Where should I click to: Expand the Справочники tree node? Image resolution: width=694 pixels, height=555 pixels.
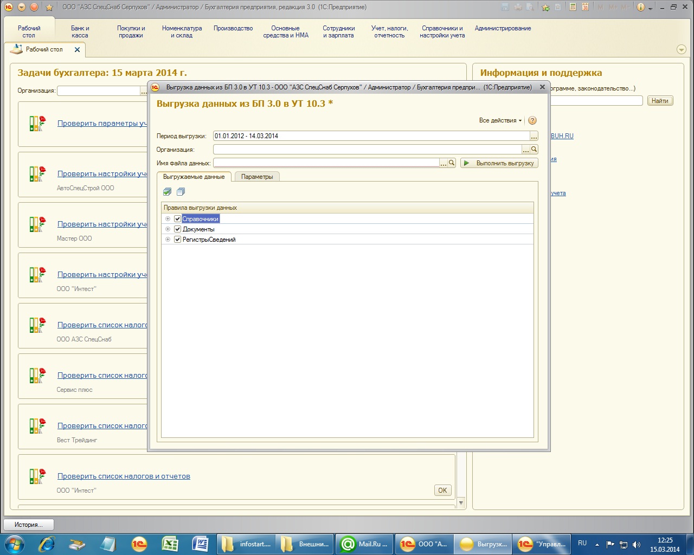(168, 219)
